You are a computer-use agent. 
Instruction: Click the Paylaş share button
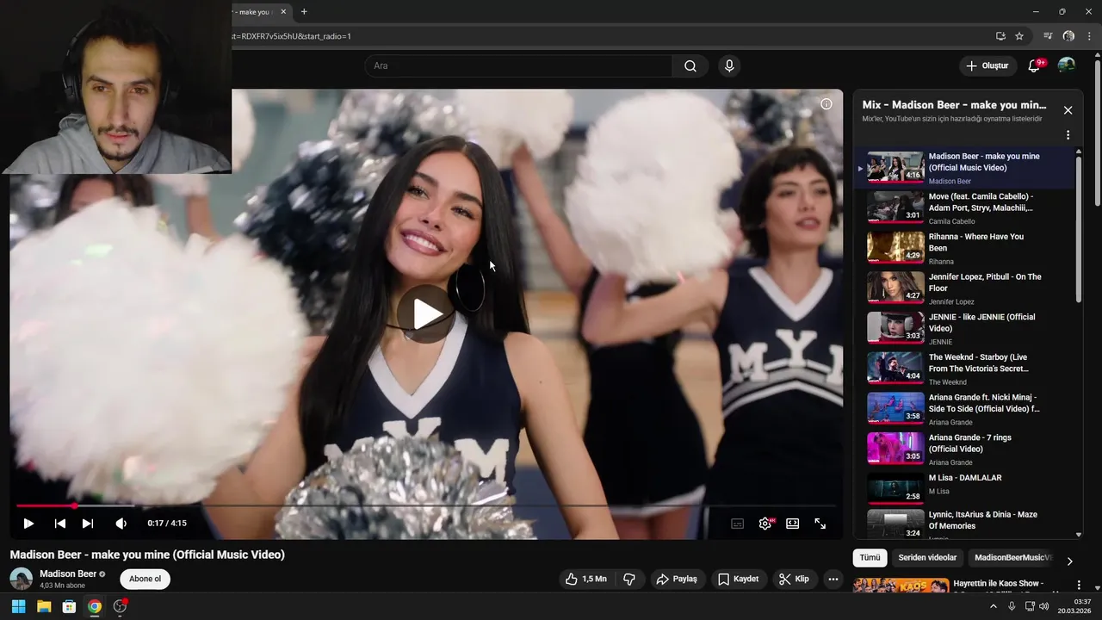pyautogui.click(x=677, y=580)
